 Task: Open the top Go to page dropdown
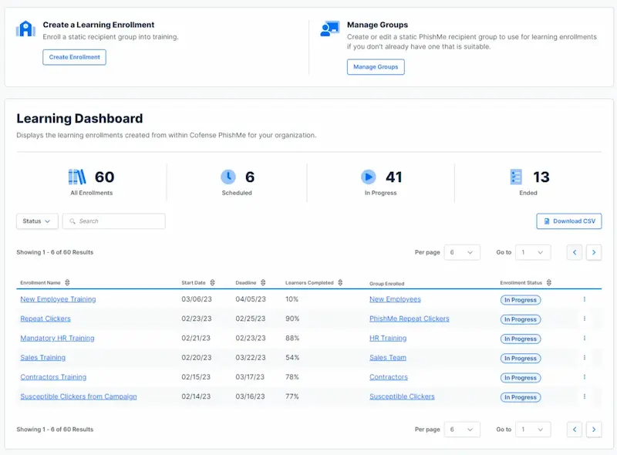click(x=533, y=252)
